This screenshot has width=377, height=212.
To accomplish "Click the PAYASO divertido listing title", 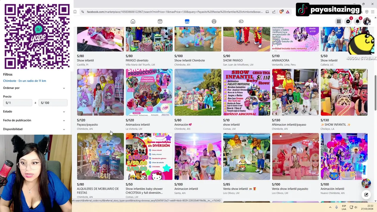I will pyautogui.click(x=137, y=60).
